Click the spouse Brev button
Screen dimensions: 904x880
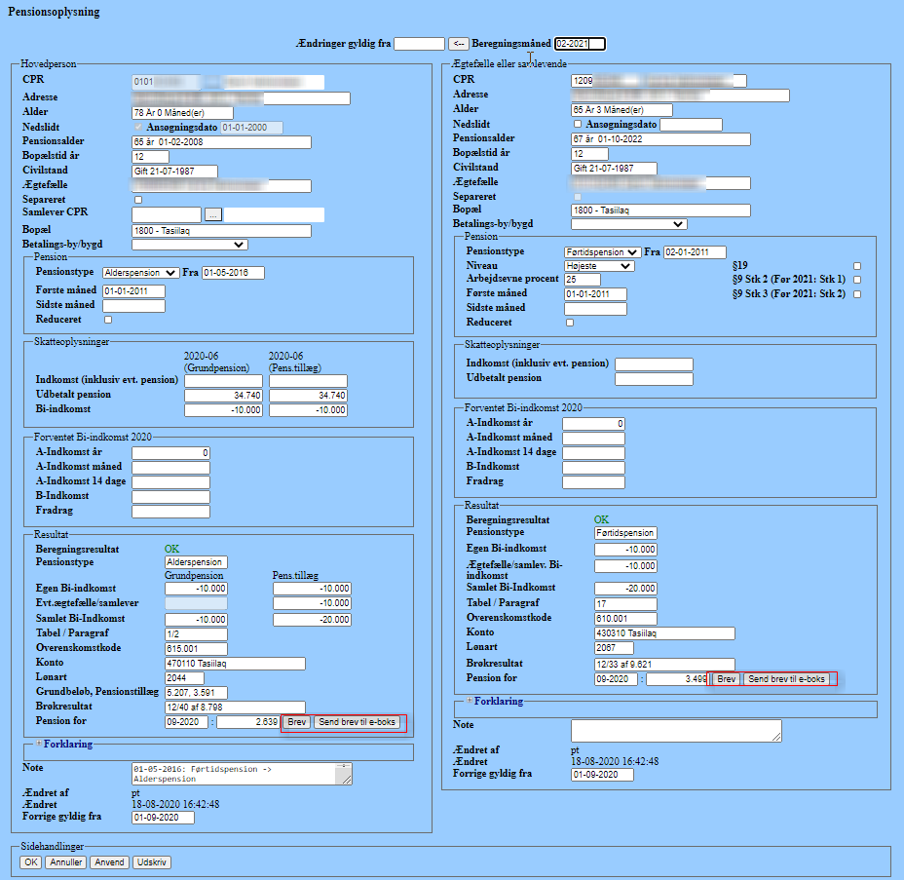[727, 679]
